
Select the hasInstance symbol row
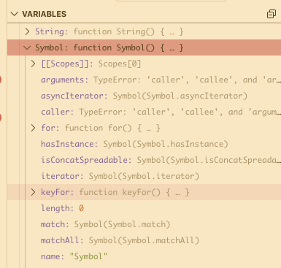144,144
